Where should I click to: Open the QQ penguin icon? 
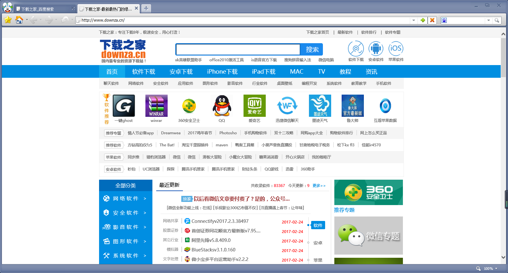point(222,106)
